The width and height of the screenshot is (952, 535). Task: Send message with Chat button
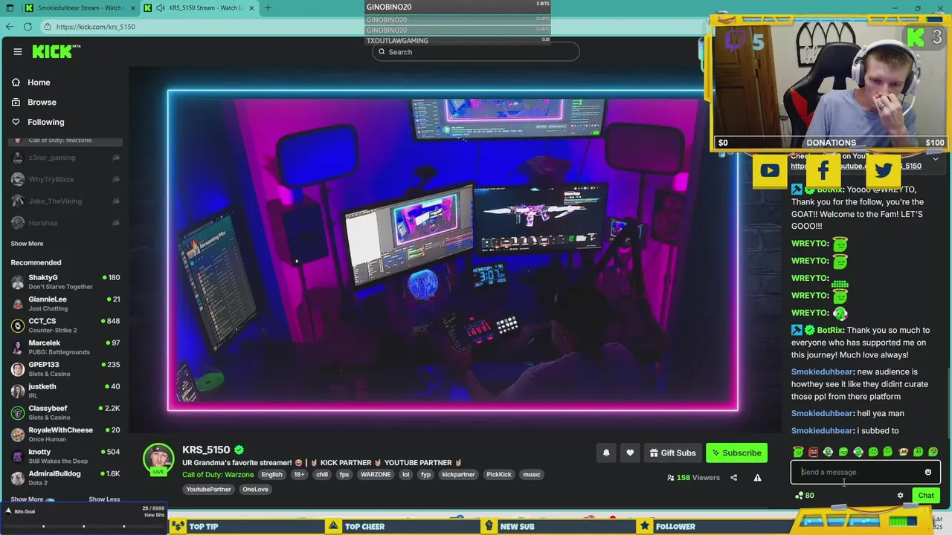(x=926, y=496)
